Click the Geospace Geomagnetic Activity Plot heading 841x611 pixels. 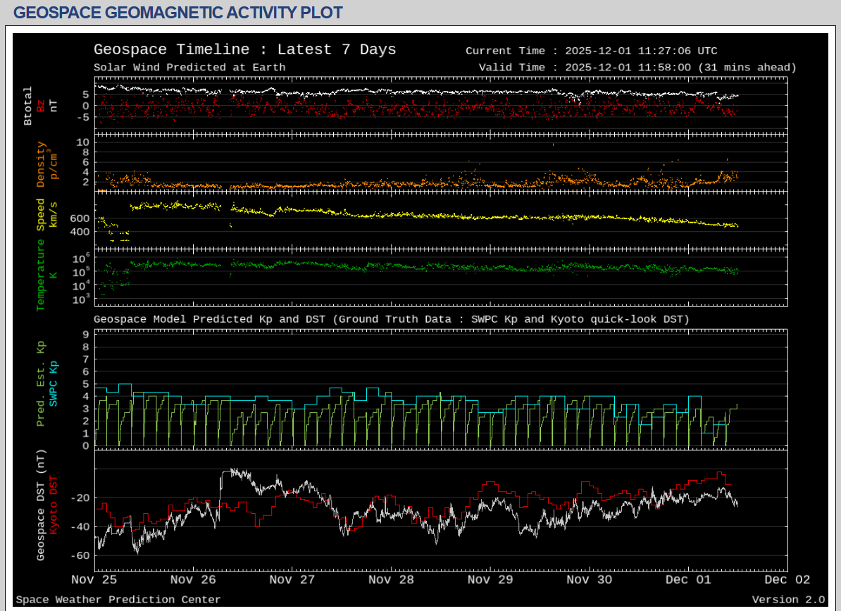[x=178, y=13]
